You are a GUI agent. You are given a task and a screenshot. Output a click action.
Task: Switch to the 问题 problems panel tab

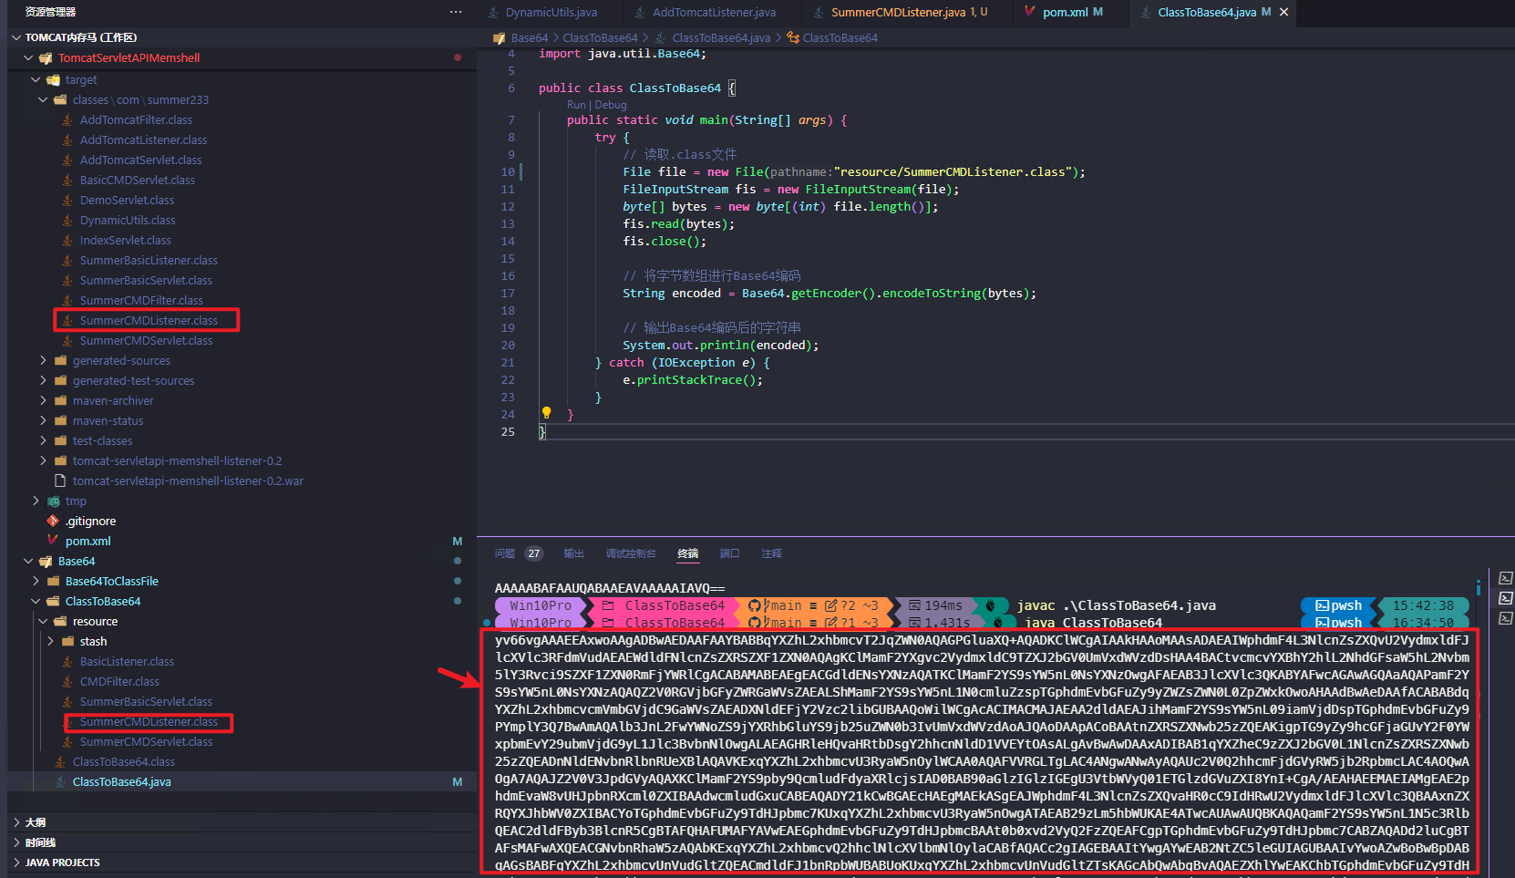pos(505,553)
